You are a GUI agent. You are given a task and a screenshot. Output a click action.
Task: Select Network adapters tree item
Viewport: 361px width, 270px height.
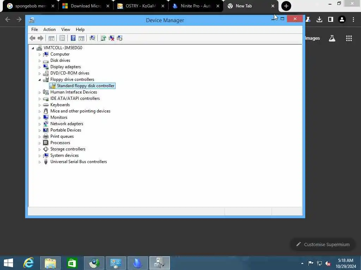tap(67, 123)
